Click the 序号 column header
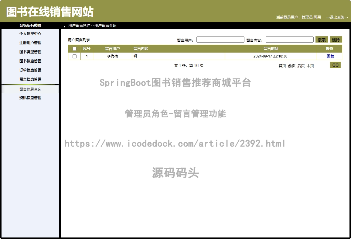 point(87,49)
